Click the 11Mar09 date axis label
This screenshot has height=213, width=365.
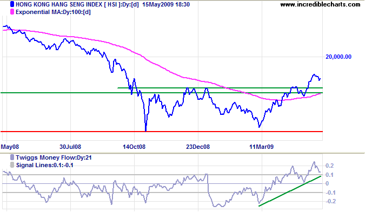point(261,147)
